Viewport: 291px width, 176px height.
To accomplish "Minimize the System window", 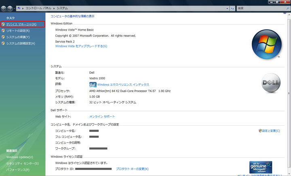I will 271,2.
